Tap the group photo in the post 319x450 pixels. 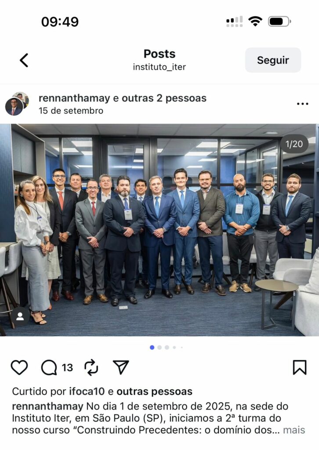click(x=159, y=230)
